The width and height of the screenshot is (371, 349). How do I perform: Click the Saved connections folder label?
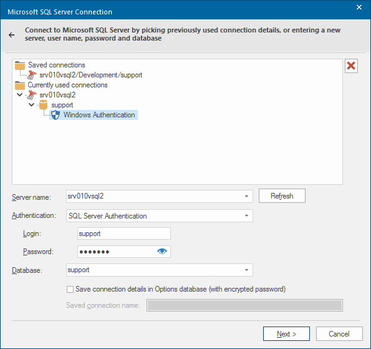tap(57, 65)
